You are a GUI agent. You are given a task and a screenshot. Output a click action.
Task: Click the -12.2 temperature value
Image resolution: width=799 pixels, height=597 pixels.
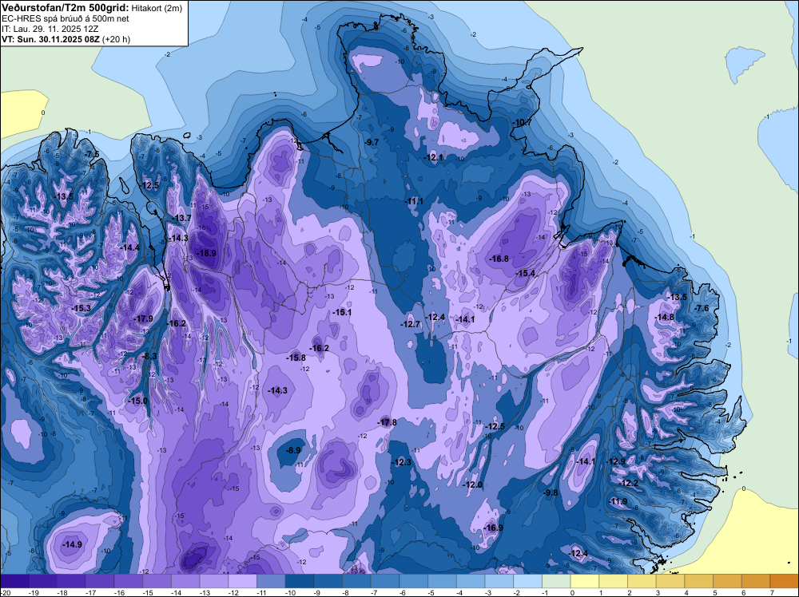(x=629, y=483)
